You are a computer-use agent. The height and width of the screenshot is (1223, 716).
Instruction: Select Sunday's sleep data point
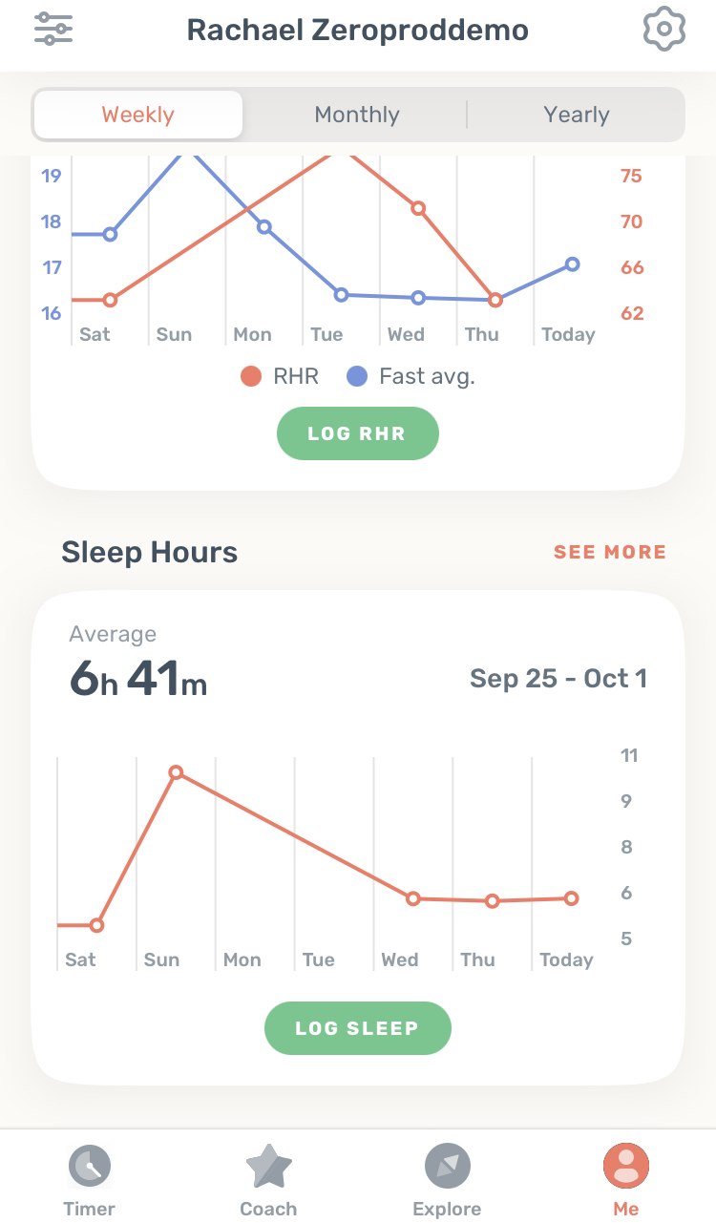(176, 772)
